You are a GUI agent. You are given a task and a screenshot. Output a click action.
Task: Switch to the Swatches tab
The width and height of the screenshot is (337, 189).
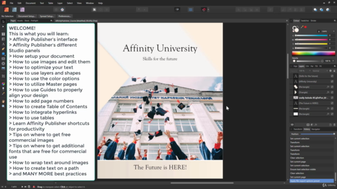(x=305, y=21)
